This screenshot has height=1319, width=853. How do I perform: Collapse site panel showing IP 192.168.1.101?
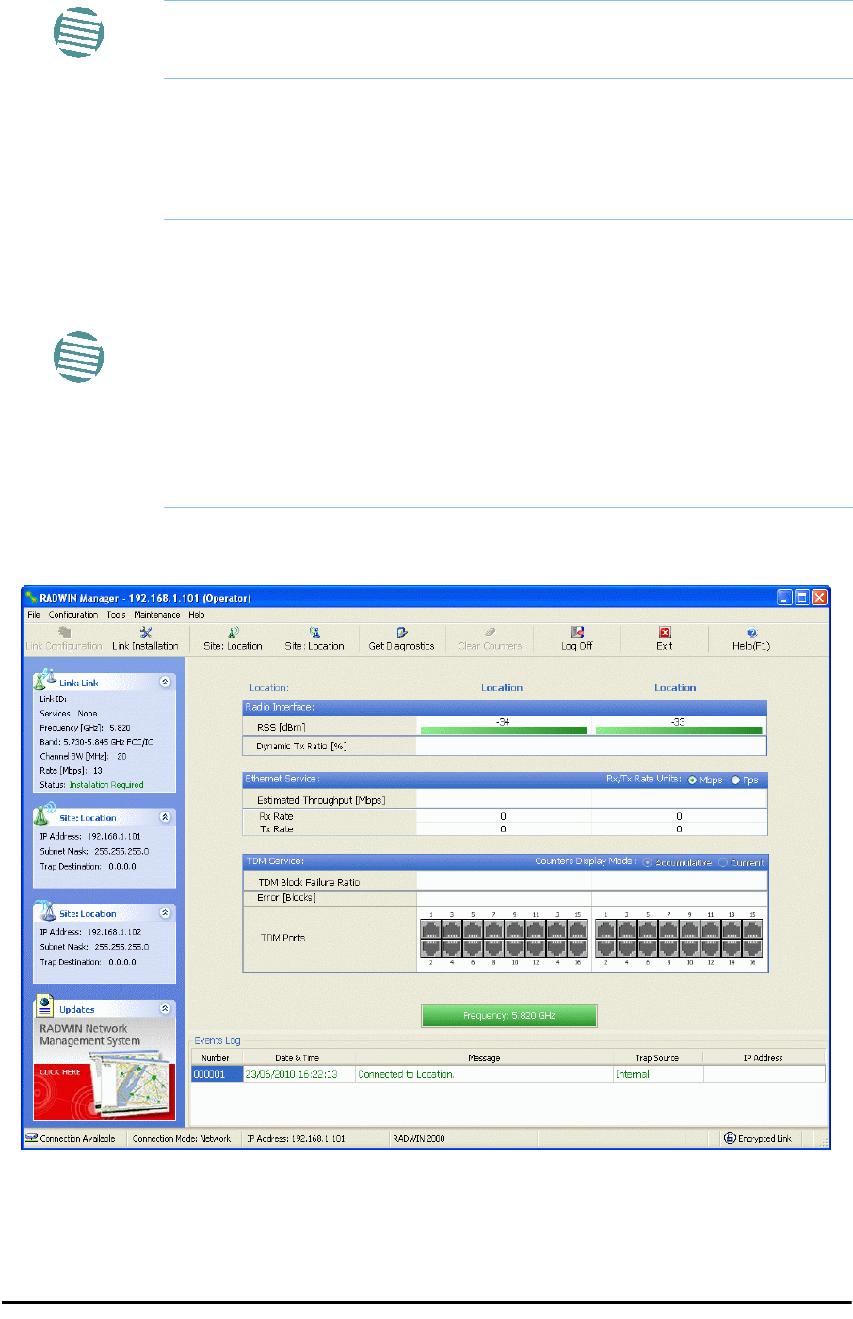point(166,817)
